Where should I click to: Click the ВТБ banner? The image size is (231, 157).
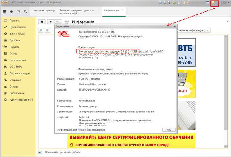coord(186,53)
